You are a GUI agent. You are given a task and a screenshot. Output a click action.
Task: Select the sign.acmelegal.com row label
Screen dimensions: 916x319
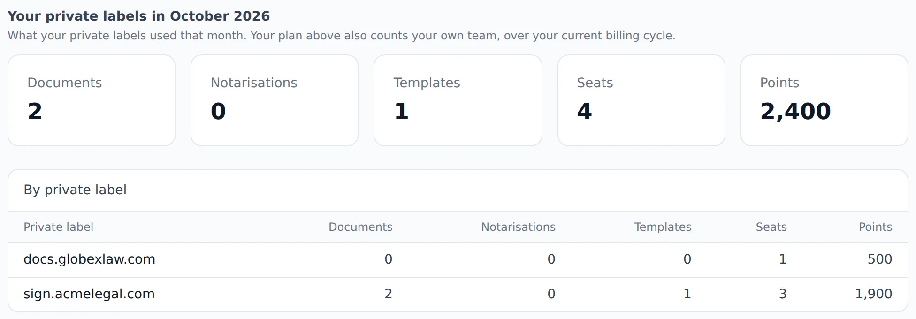(89, 294)
